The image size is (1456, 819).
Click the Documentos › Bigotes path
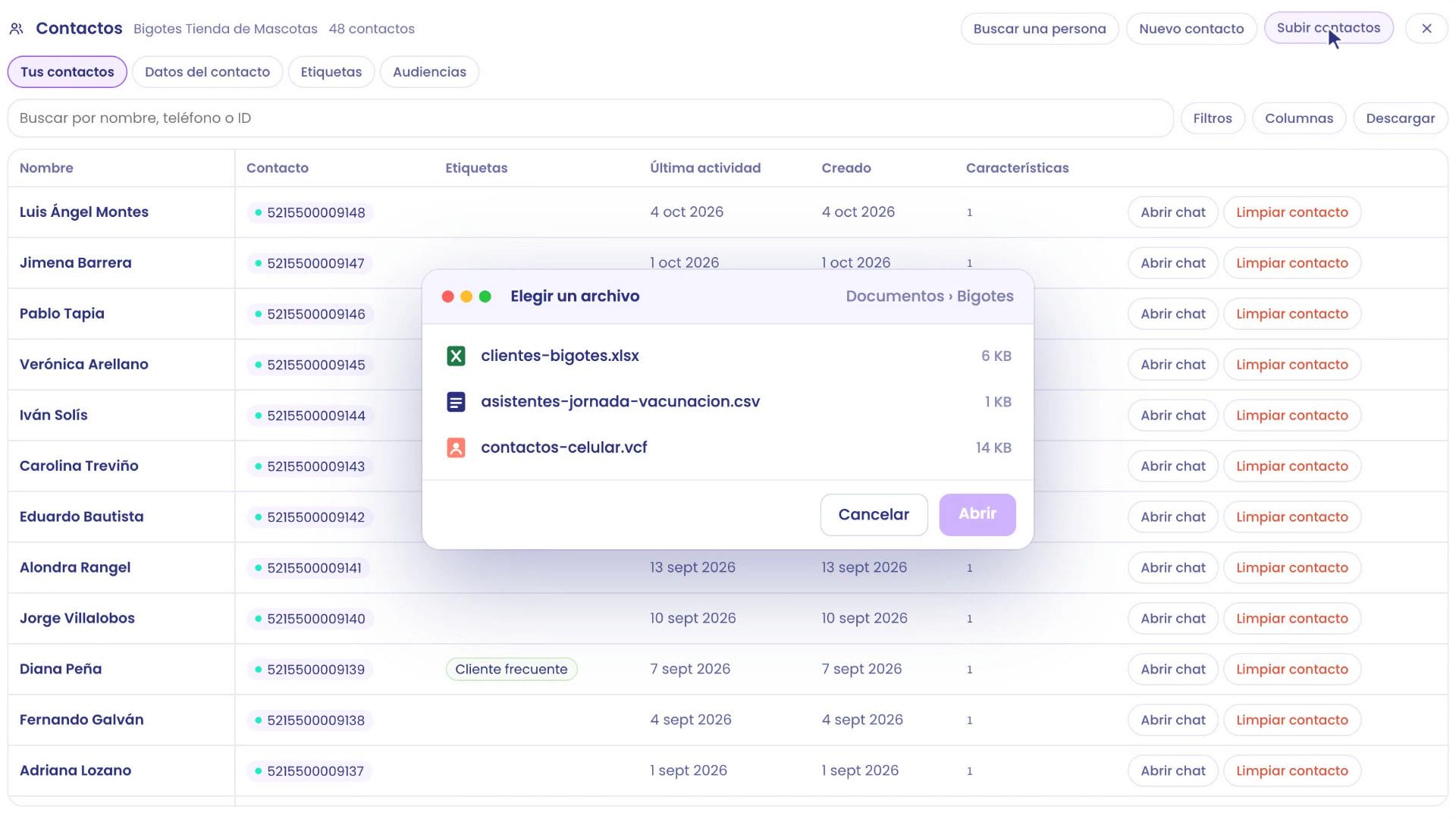coord(930,297)
